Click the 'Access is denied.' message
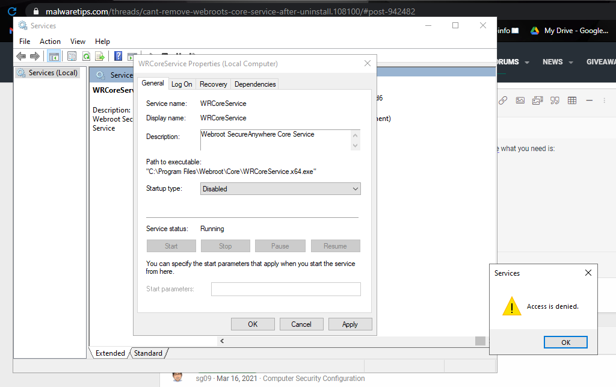 click(552, 306)
